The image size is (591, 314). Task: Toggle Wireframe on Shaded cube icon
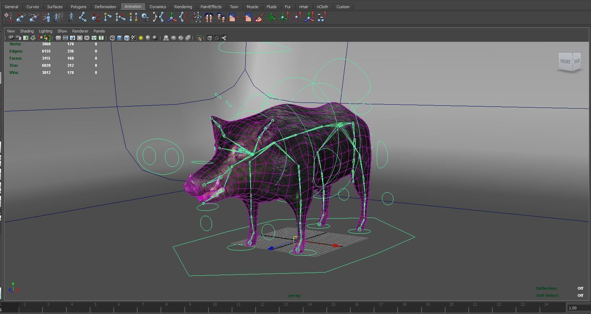tap(127, 38)
